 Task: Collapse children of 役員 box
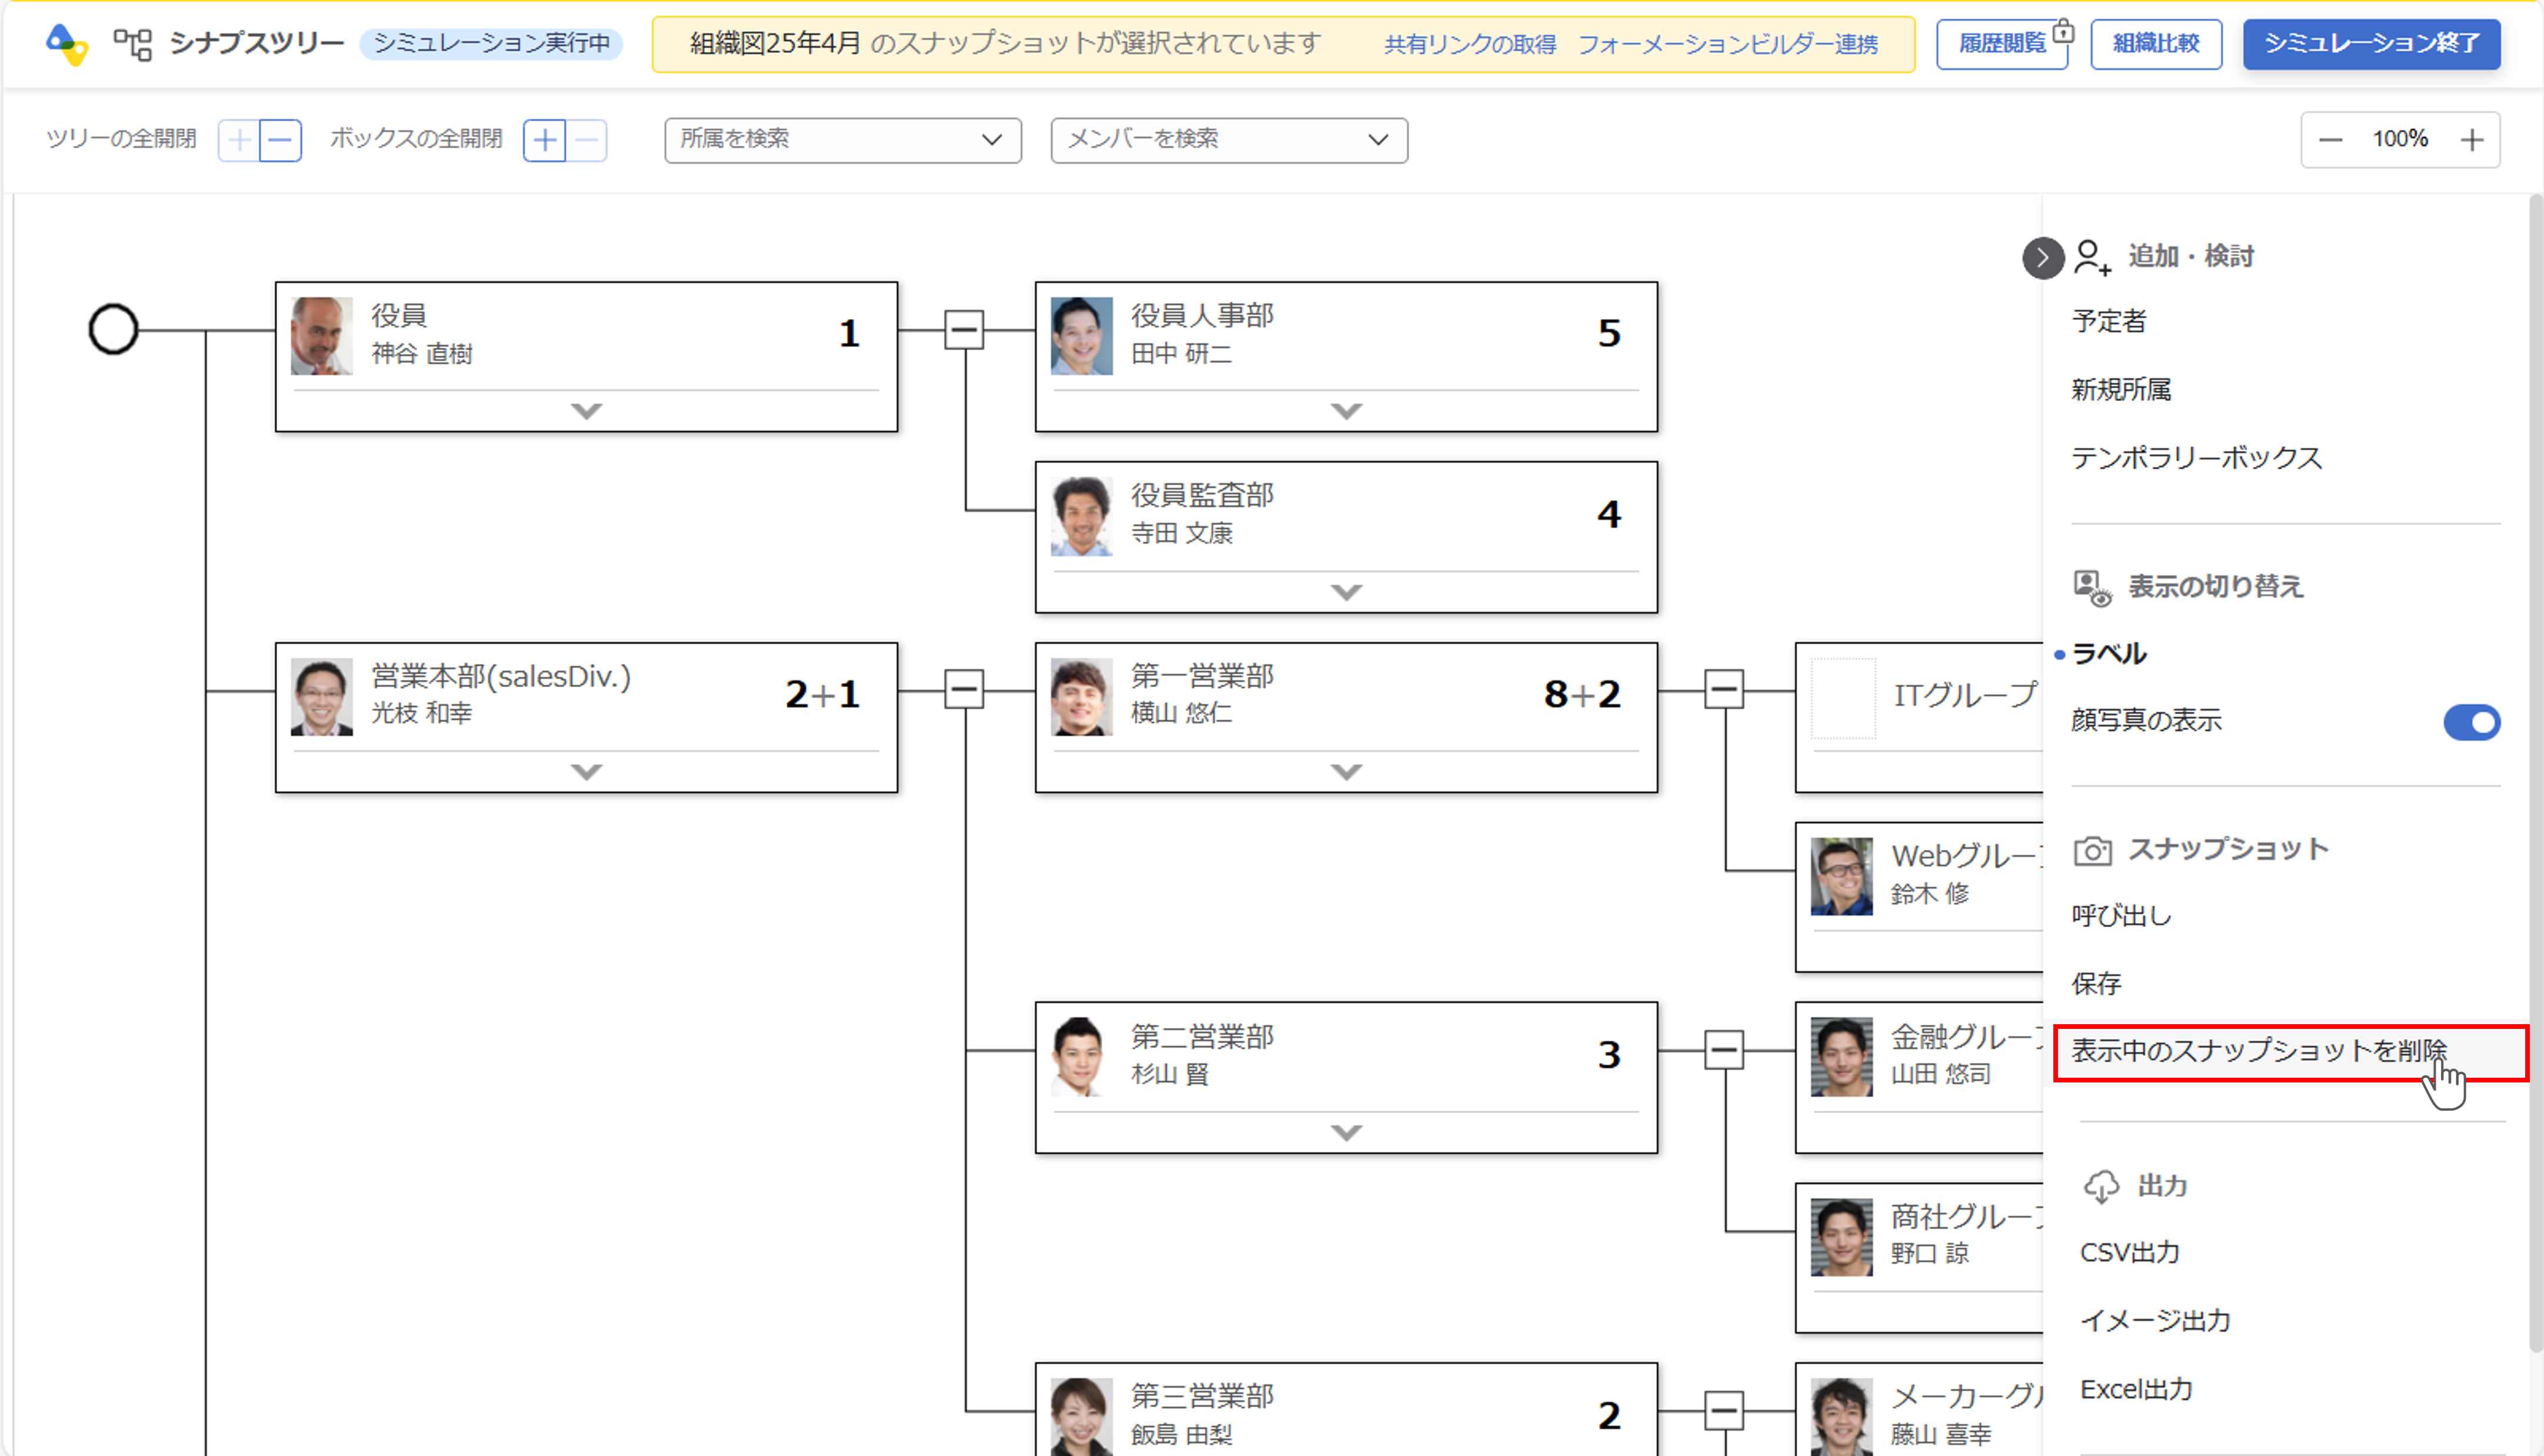point(963,329)
